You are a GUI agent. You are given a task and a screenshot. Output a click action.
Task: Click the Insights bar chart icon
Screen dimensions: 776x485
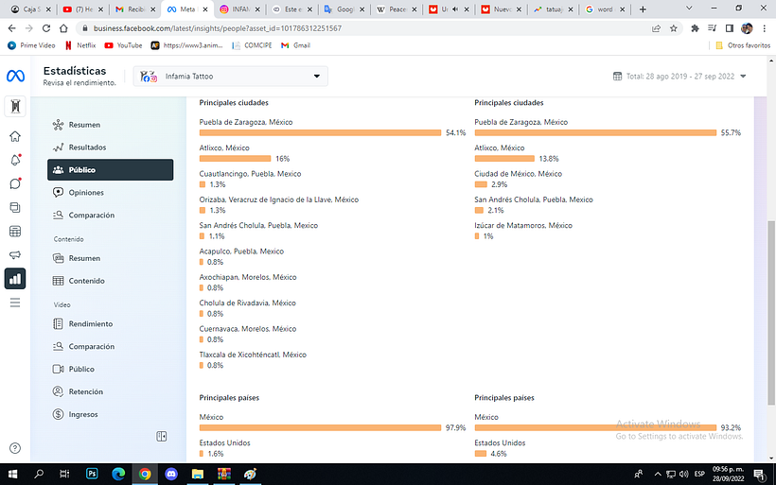[x=15, y=279]
